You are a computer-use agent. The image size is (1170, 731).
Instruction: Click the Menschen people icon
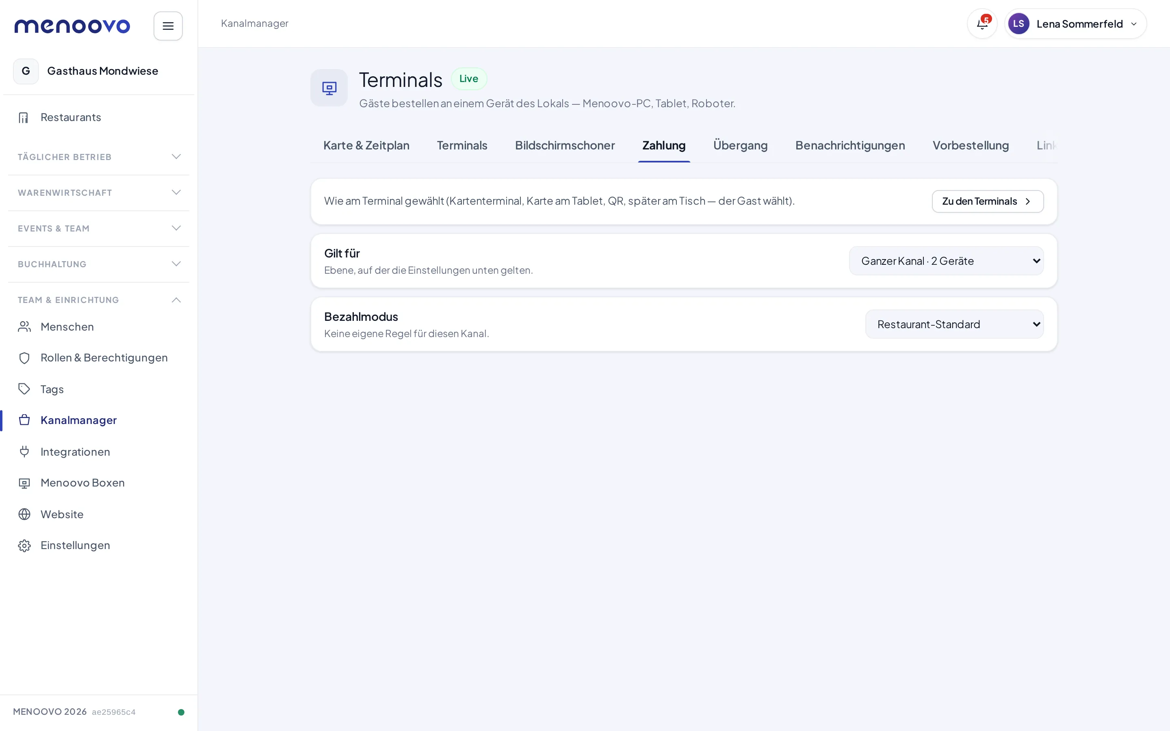pyautogui.click(x=24, y=327)
